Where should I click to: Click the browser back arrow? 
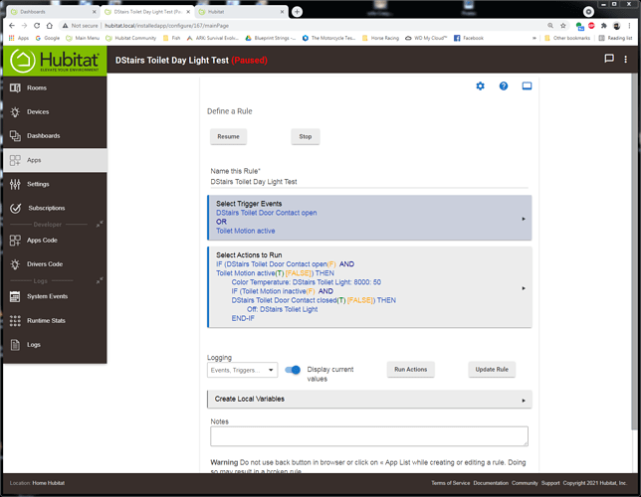pos(12,26)
